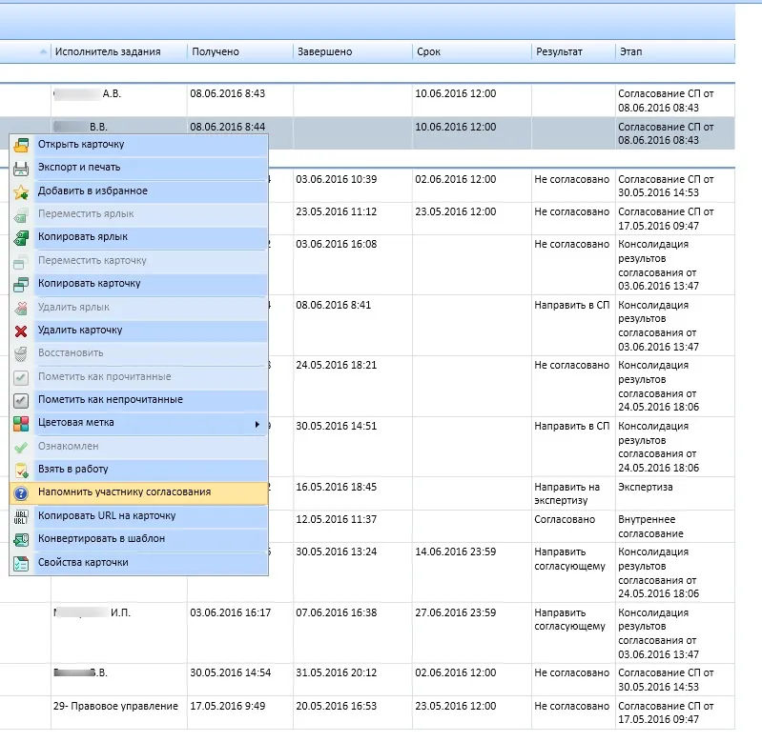Click the blue question mark reminder icon
Screen dimensions: 762x742
21,492
